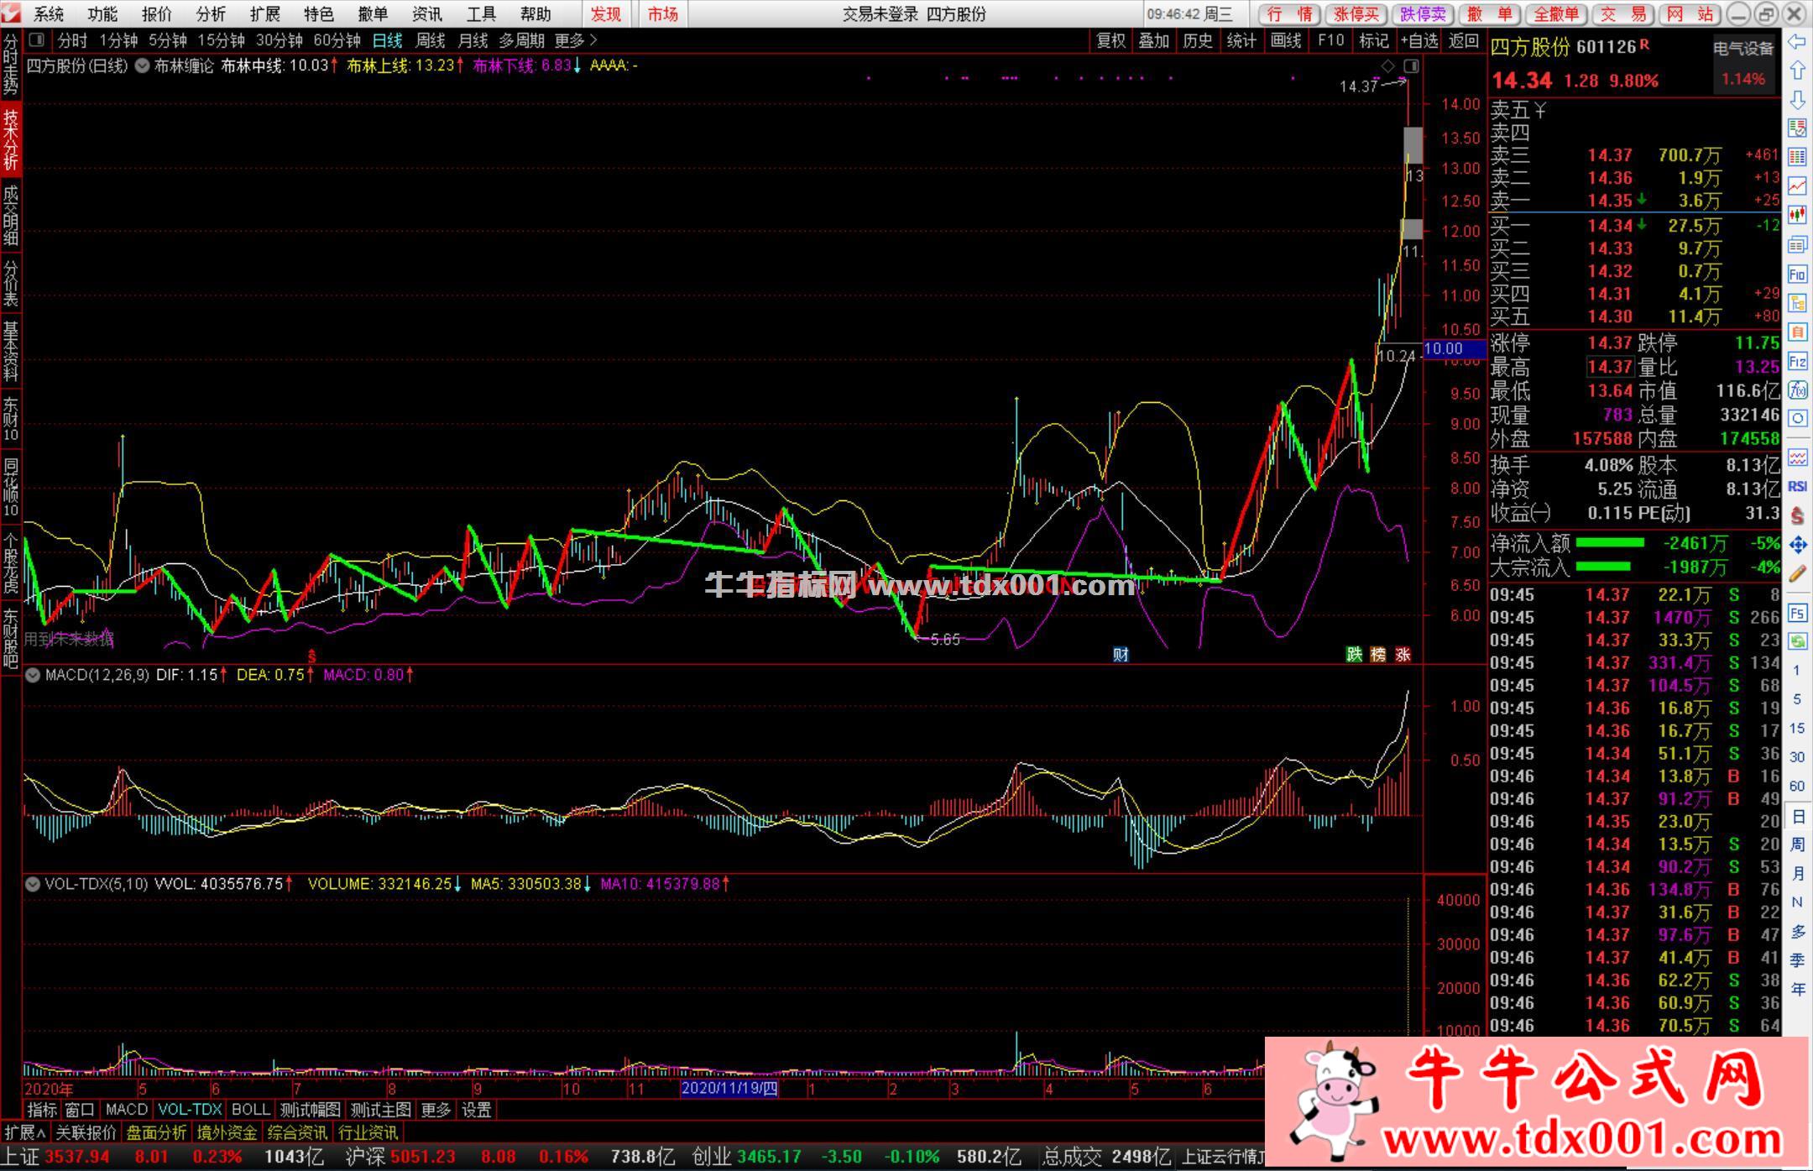Viewport: 1813px width, 1171px height.
Task: Select the pencil drawing tool icon
Action: click(x=1797, y=574)
